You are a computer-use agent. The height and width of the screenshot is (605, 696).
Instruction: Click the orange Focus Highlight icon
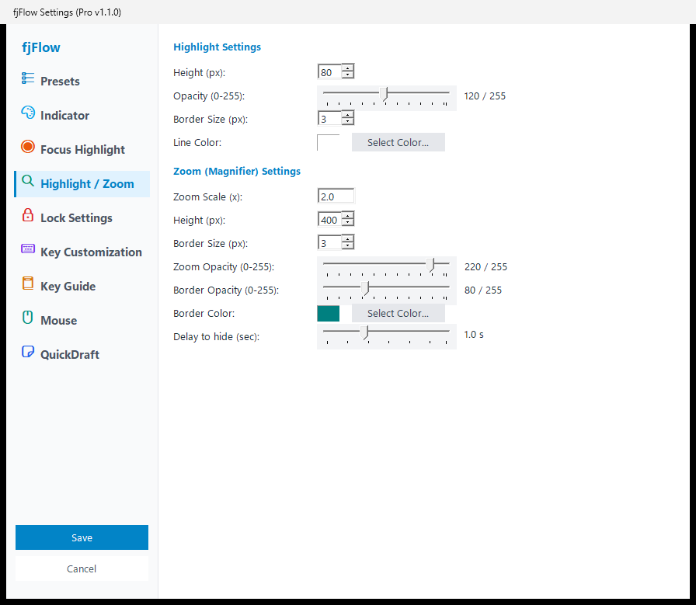(27, 147)
